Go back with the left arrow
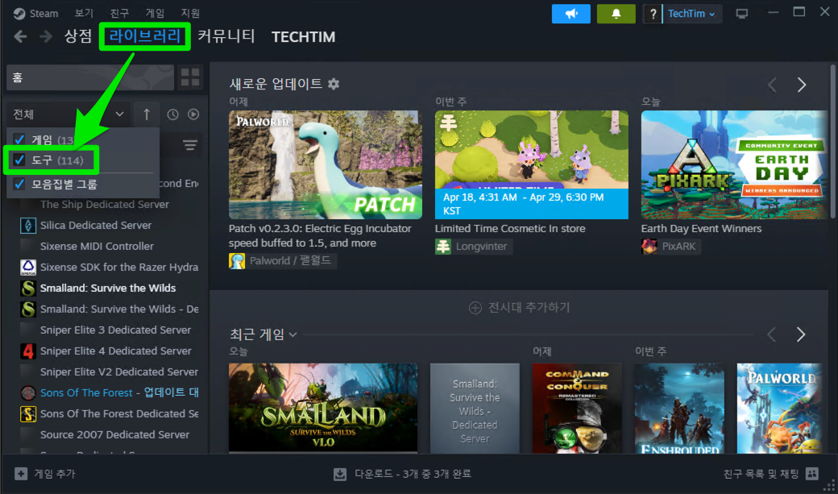This screenshot has height=494, width=838. 20,36
